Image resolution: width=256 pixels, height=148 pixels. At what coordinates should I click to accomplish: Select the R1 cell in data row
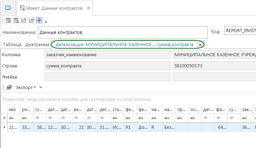tap(130, 127)
